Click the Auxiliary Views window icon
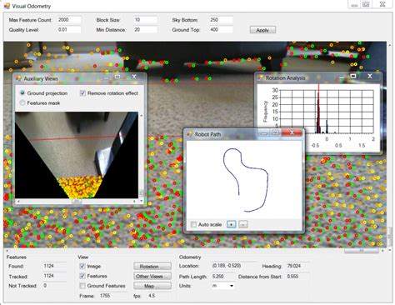This screenshot has width=395, height=305. coord(18,78)
